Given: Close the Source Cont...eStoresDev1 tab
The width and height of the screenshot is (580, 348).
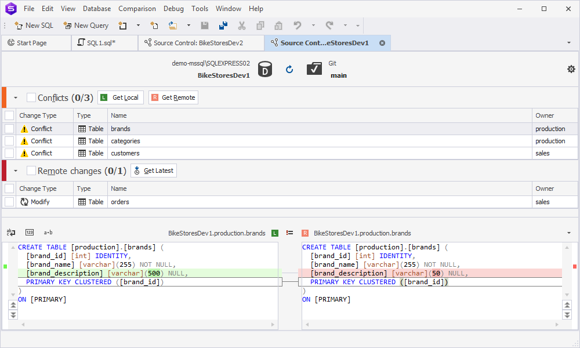Looking at the screenshot, I should point(382,43).
